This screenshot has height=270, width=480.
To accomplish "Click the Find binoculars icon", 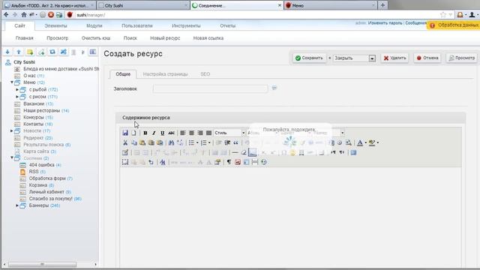I will (171, 142).
